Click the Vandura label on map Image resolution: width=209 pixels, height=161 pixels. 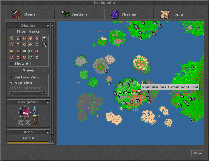pyautogui.click(x=127, y=92)
